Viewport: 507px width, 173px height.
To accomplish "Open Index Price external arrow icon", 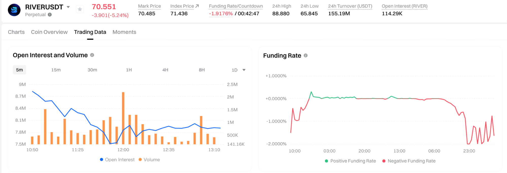I will coord(197,6).
